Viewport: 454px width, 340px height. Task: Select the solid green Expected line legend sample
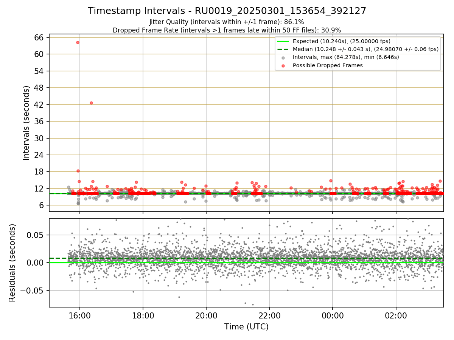(283, 41)
